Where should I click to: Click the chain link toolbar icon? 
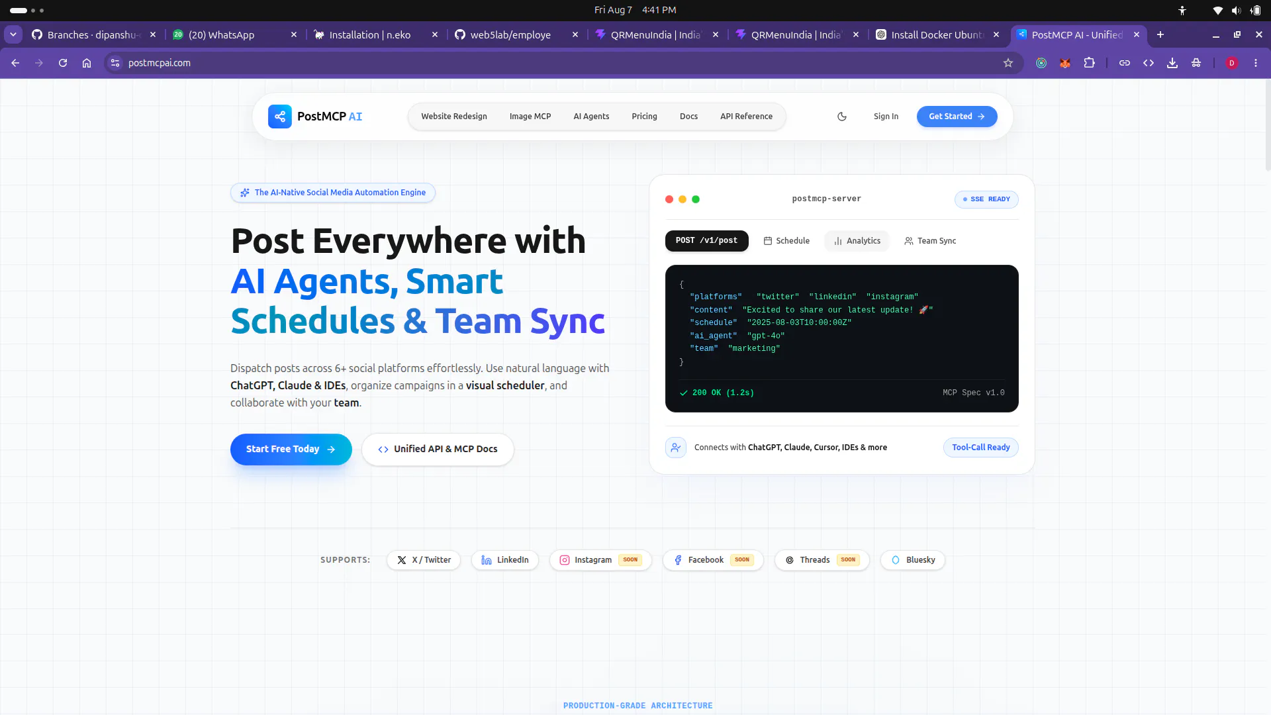[x=1125, y=63]
